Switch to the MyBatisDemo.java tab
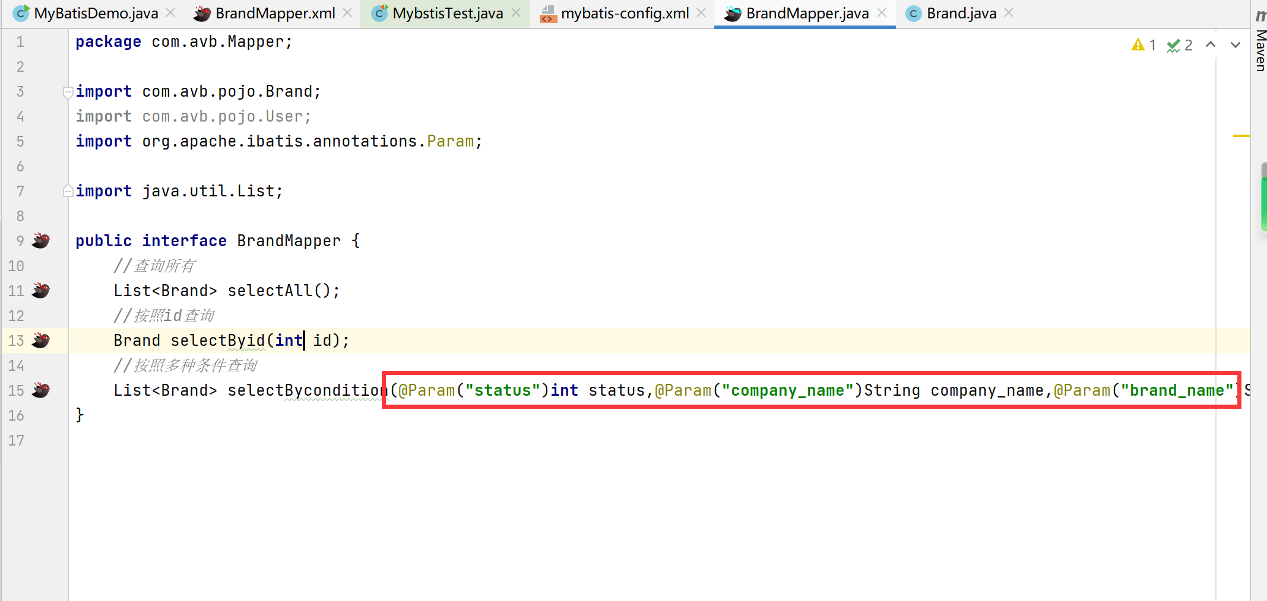The width and height of the screenshot is (1267, 601). [x=96, y=13]
